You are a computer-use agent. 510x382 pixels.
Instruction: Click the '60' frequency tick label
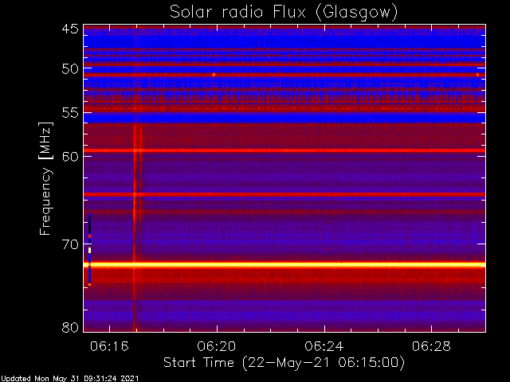coord(70,156)
